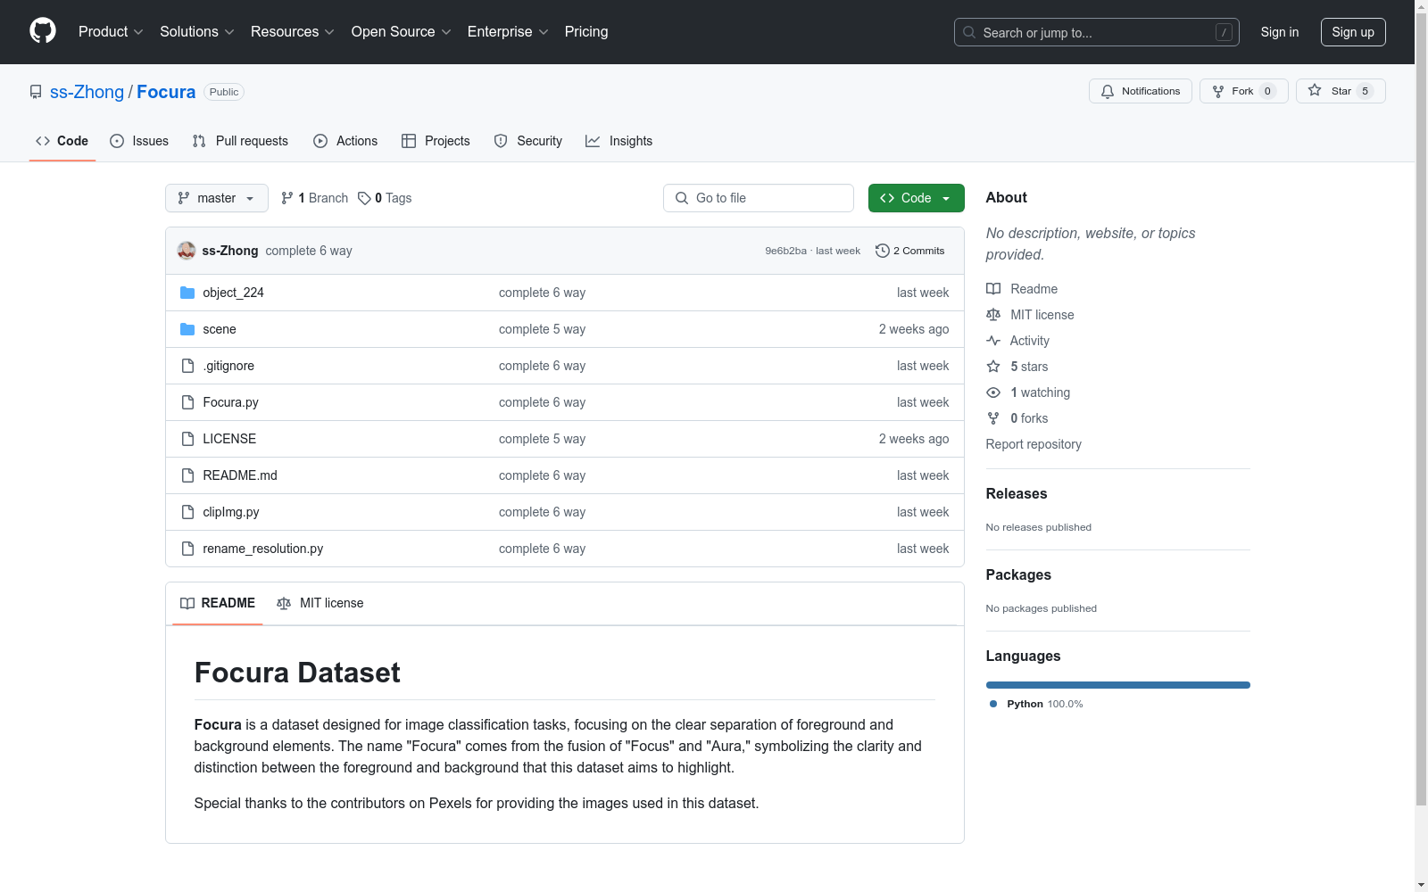1428x892 pixels.
Task: Click the bell icon in Notifications button
Action: [1108, 91]
